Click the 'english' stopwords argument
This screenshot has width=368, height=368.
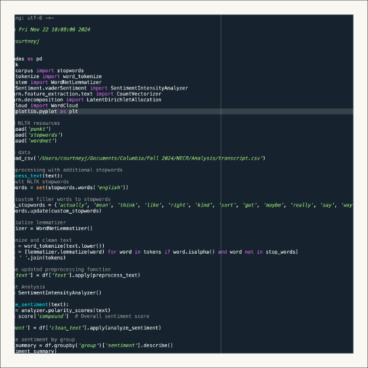click(110, 188)
